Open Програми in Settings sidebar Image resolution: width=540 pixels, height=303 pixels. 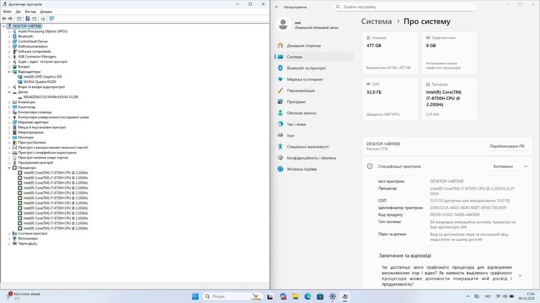point(314,102)
